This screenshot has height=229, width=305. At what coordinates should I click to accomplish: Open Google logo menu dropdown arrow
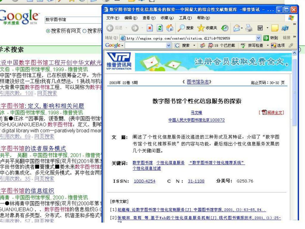[122, 46]
